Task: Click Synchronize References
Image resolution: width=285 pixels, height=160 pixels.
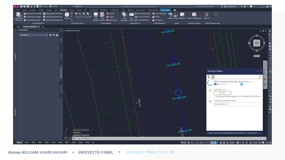Action: (53, 20)
